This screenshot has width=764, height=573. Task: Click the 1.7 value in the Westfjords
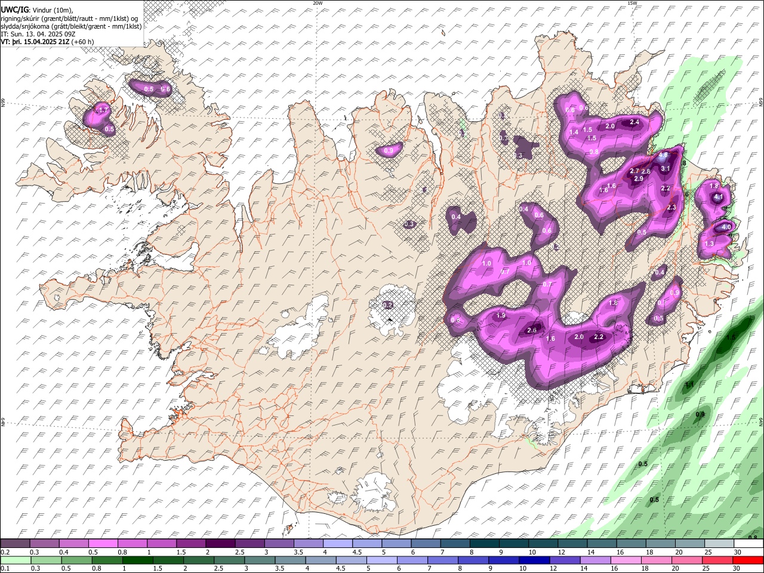(102, 110)
